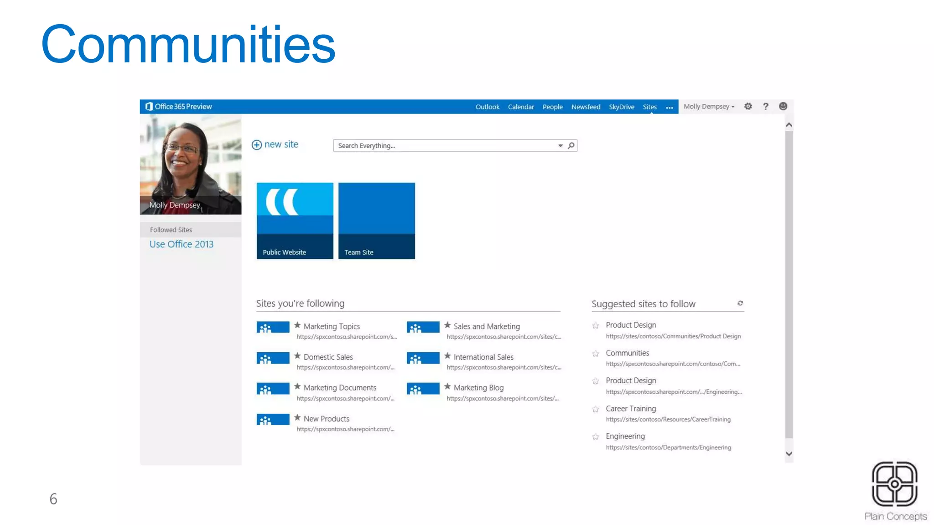
Task: Click the settings gear icon
Action: click(x=748, y=106)
